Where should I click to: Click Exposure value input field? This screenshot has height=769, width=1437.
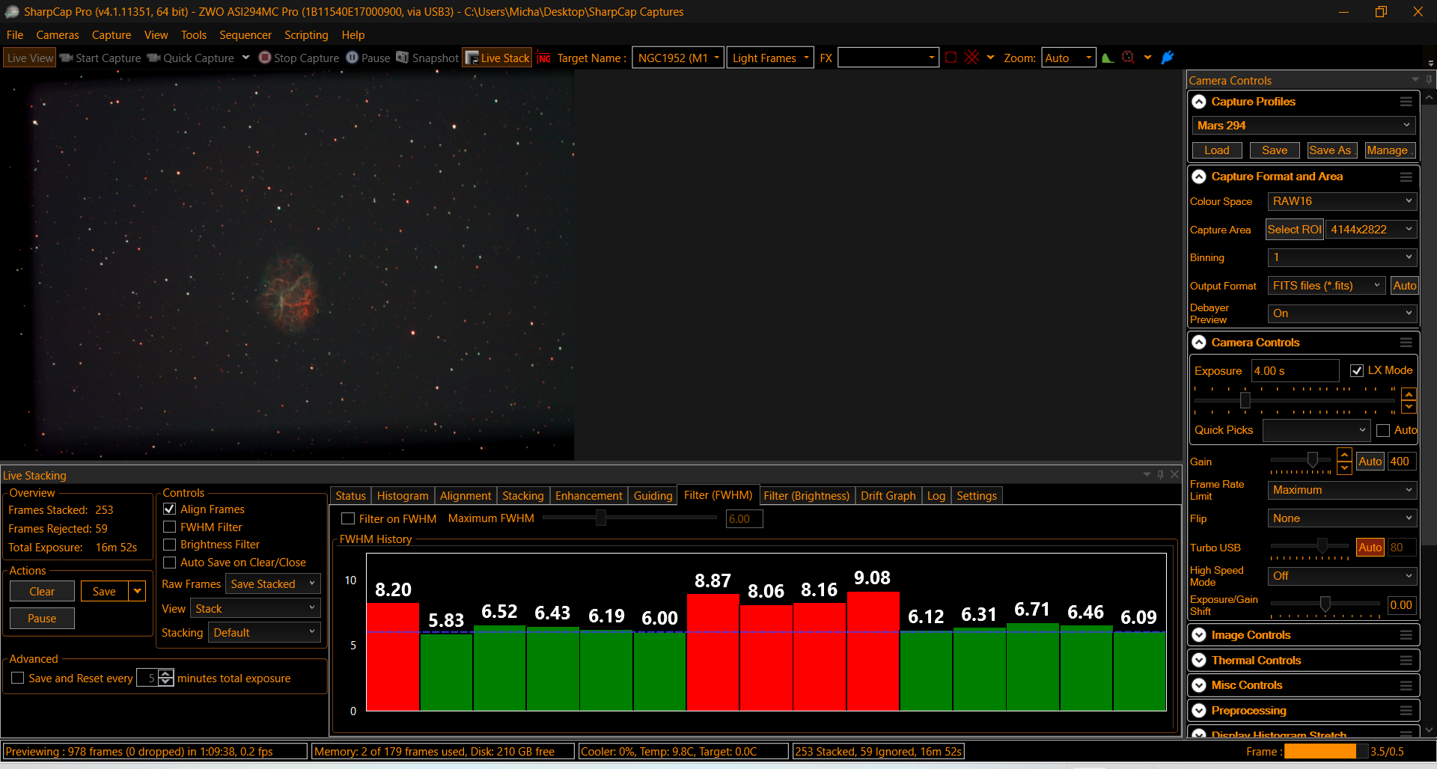[x=1296, y=370]
